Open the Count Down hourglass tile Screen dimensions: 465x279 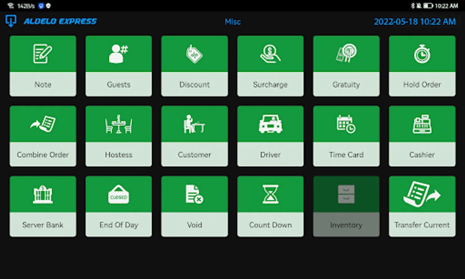(270, 206)
